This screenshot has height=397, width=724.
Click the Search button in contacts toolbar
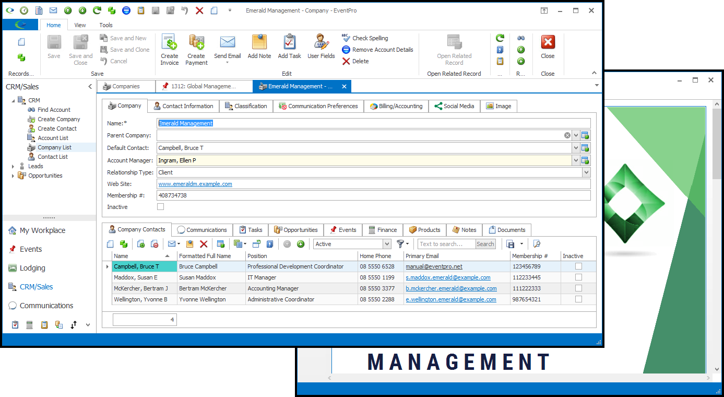click(x=485, y=244)
